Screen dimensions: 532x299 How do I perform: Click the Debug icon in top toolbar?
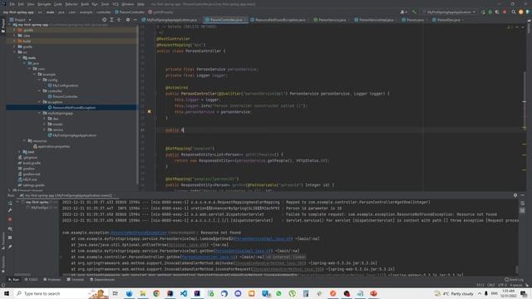pos(490,12)
